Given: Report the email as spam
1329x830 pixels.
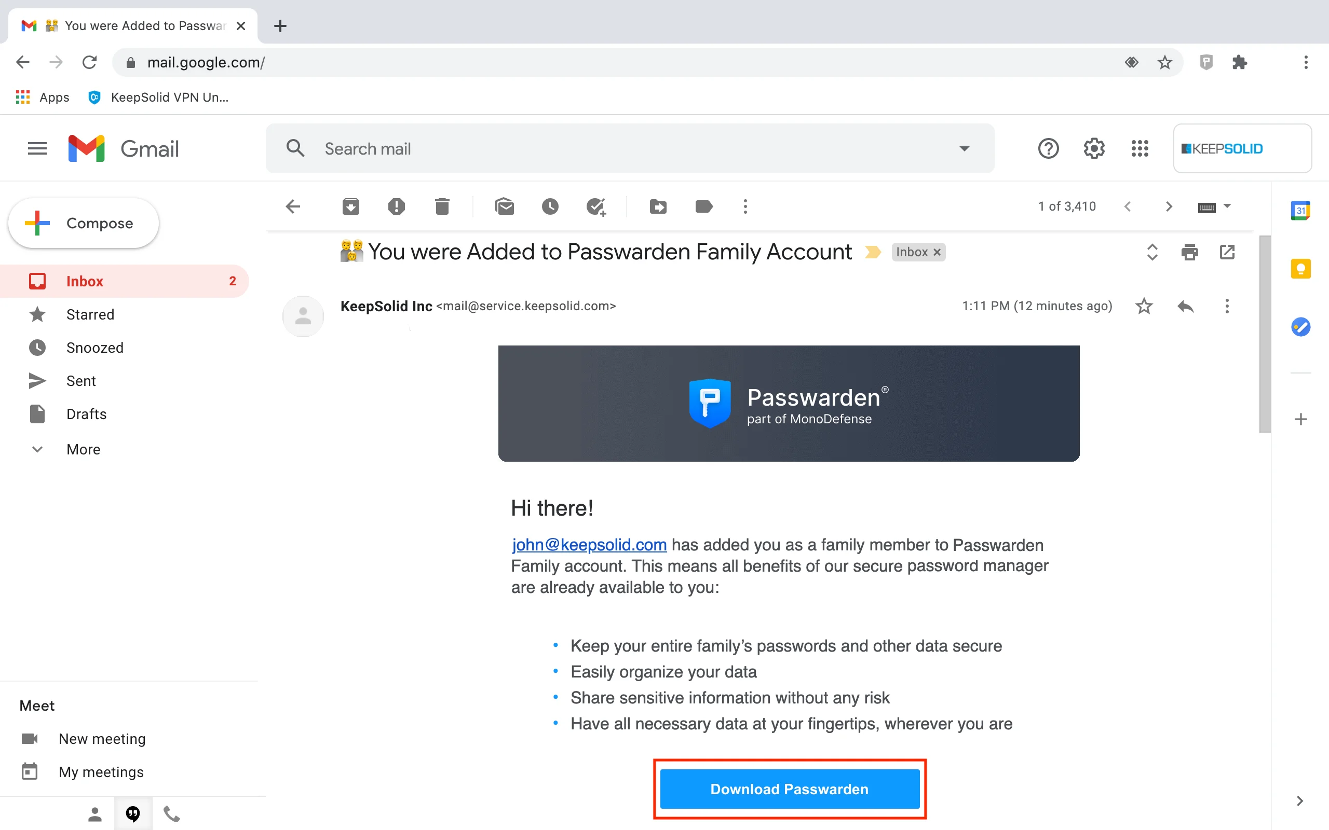Looking at the screenshot, I should pyautogui.click(x=396, y=207).
